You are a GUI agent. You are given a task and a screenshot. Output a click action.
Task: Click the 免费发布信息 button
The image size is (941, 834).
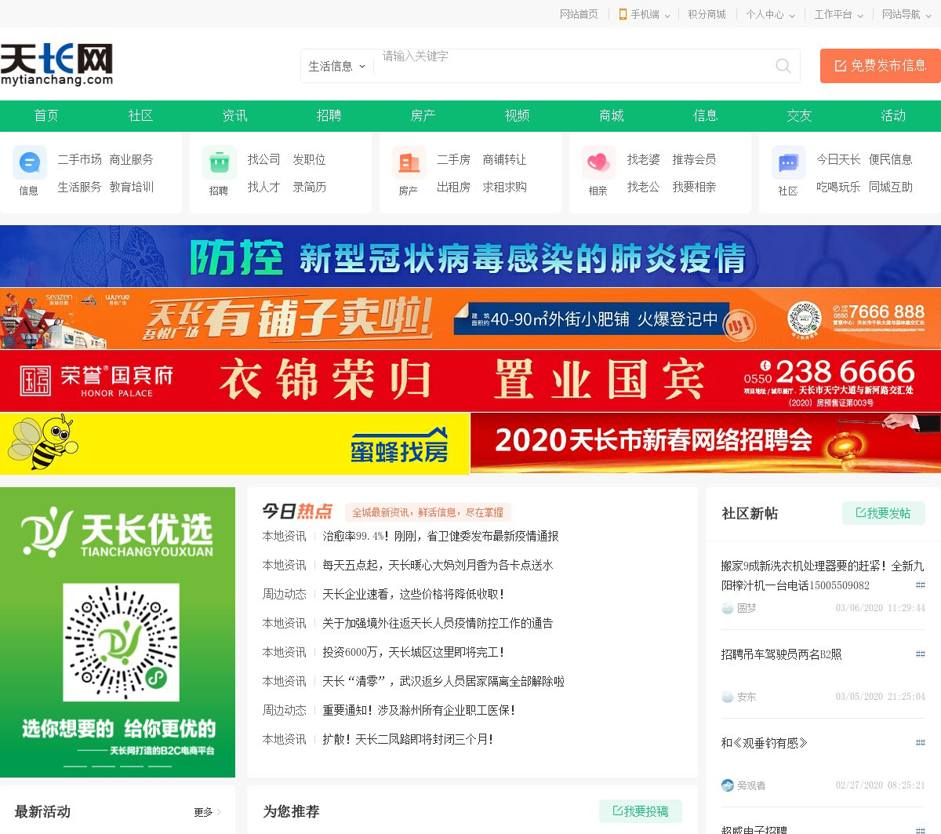[881, 66]
